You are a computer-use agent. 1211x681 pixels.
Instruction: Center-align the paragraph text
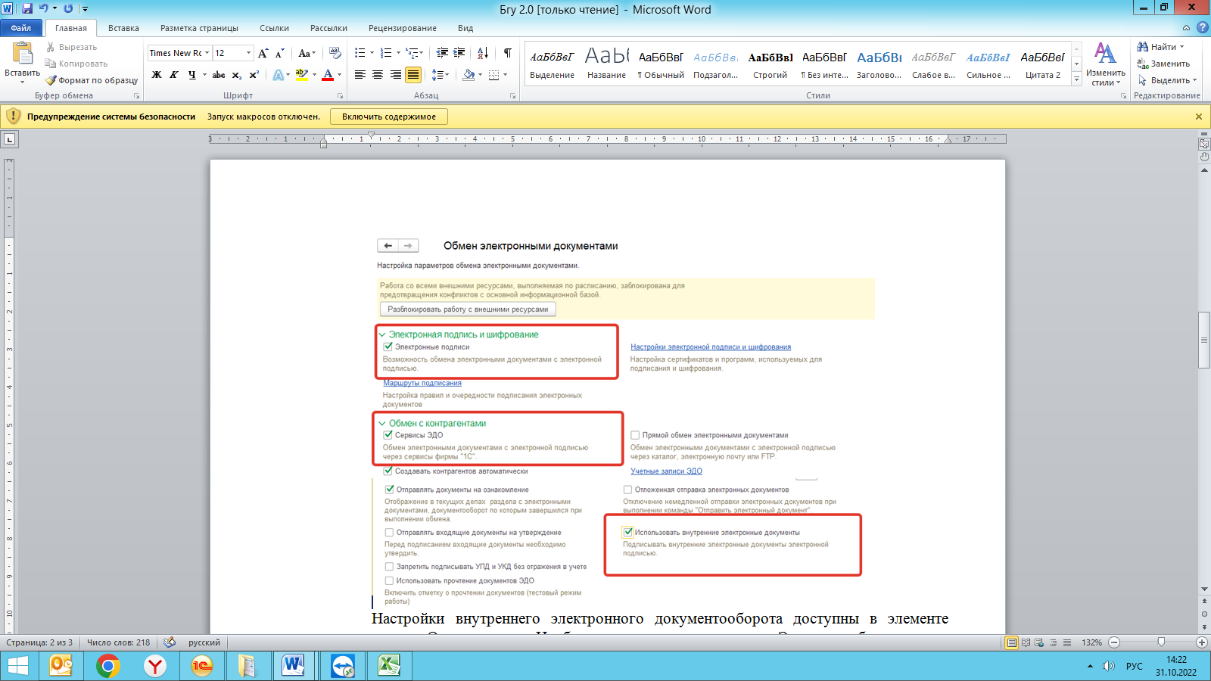pos(378,75)
